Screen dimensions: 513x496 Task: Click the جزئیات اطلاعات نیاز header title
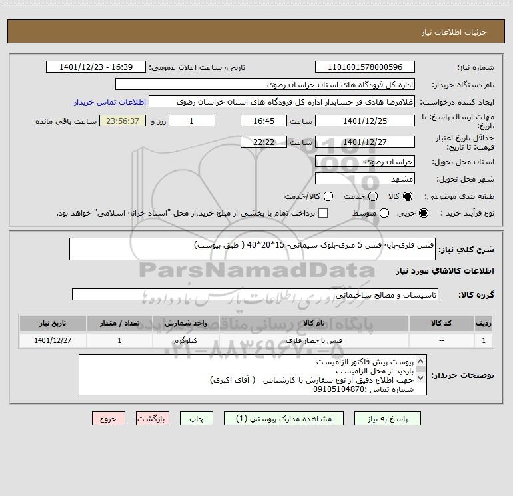(x=454, y=32)
